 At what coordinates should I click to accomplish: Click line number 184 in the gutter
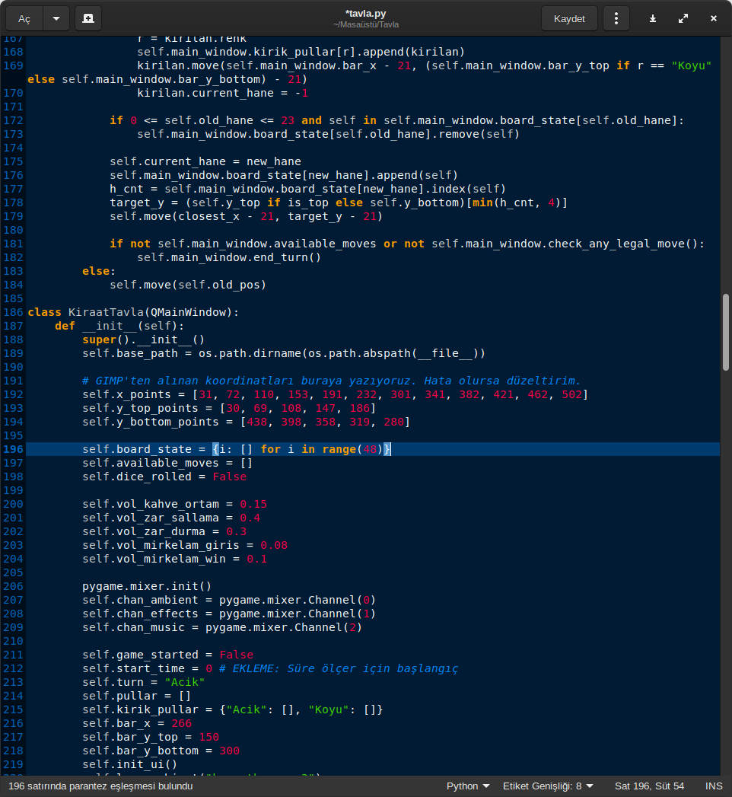(14, 285)
